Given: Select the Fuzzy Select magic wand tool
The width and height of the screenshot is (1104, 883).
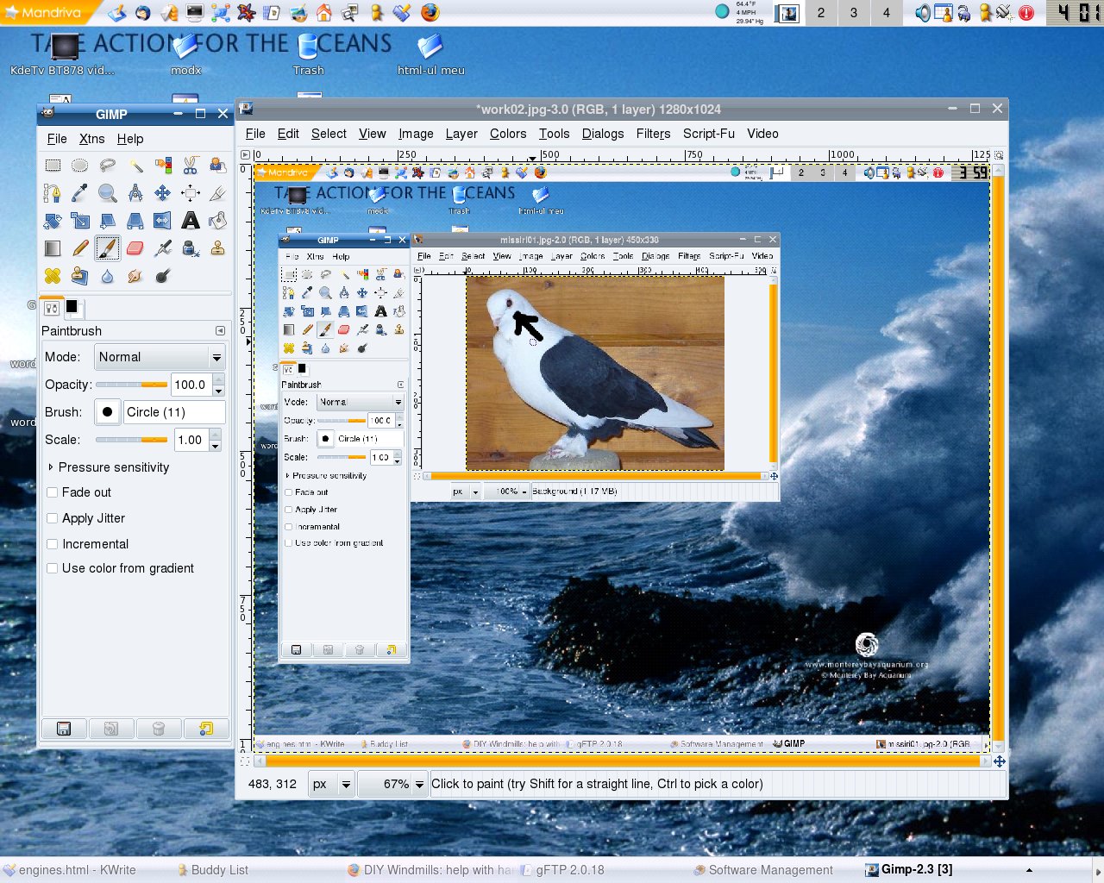Looking at the screenshot, I should click(x=135, y=166).
